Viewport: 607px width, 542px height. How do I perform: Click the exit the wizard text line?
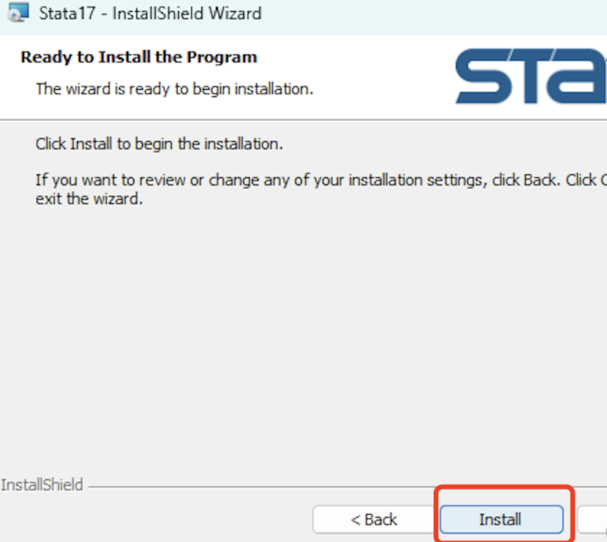90,198
